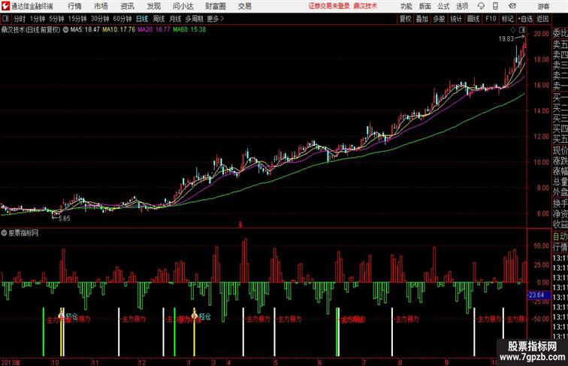The image size is (568, 366).
Task: Click the gear icon beside 股票指标网 indicator
Action: point(4,233)
